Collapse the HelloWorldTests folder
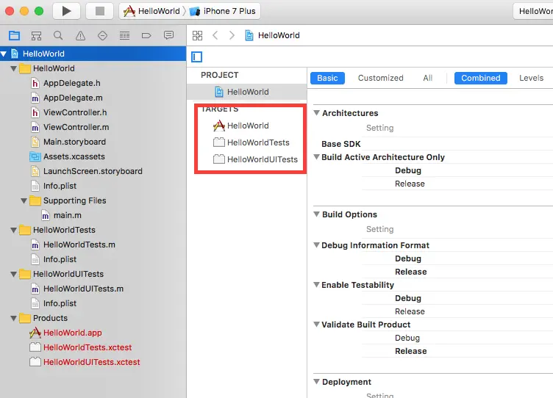The width and height of the screenshot is (553, 398). click(x=14, y=231)
